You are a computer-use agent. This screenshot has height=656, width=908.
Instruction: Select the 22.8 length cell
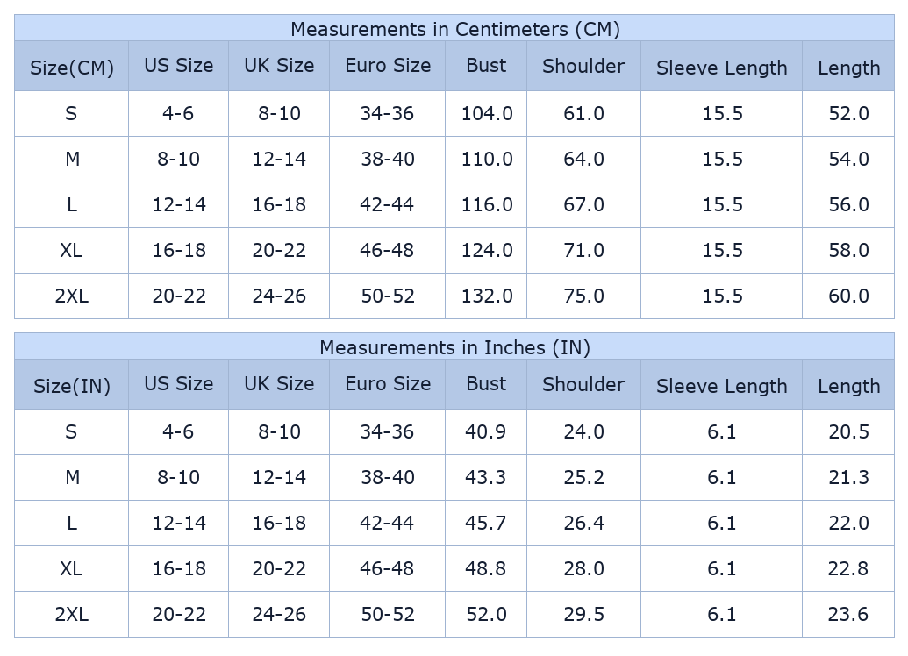[x=848, y=568]
